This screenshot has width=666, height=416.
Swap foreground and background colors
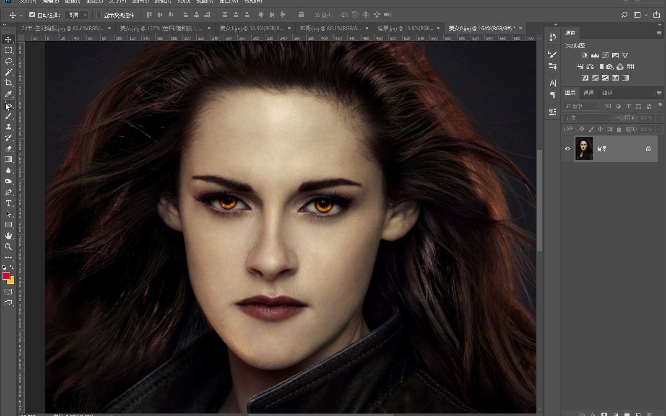pyautogui.click(x=12, y=267)
